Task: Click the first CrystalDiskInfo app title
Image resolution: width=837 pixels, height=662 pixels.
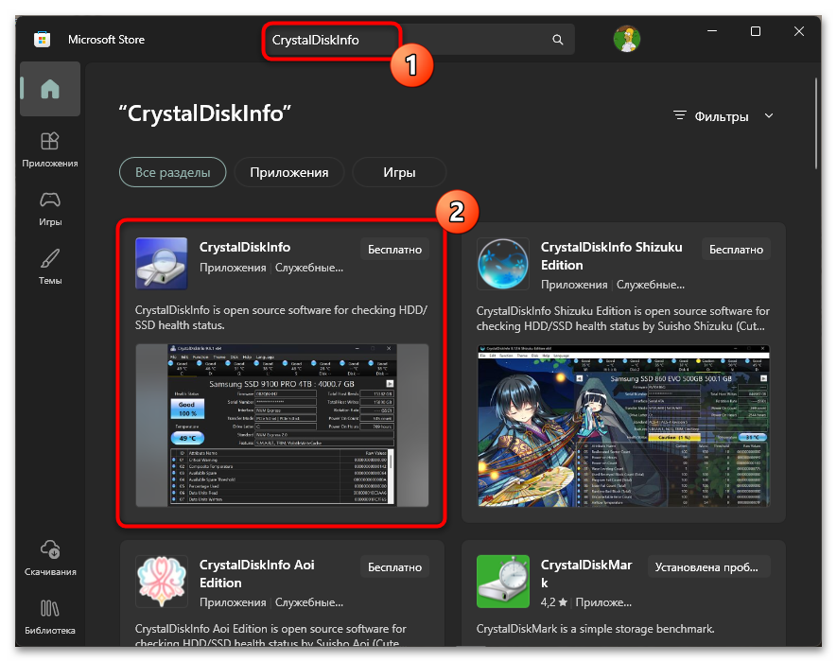Action: pos(245,247)
